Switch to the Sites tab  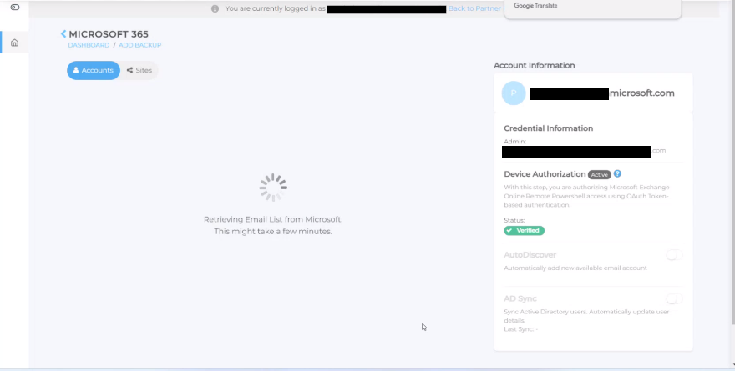139,70
